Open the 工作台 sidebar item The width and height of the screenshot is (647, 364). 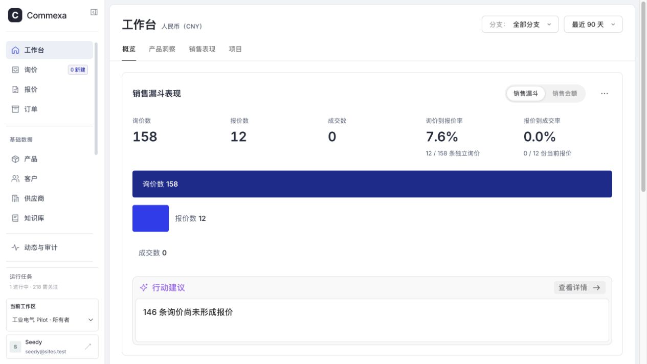coord(50,50)
